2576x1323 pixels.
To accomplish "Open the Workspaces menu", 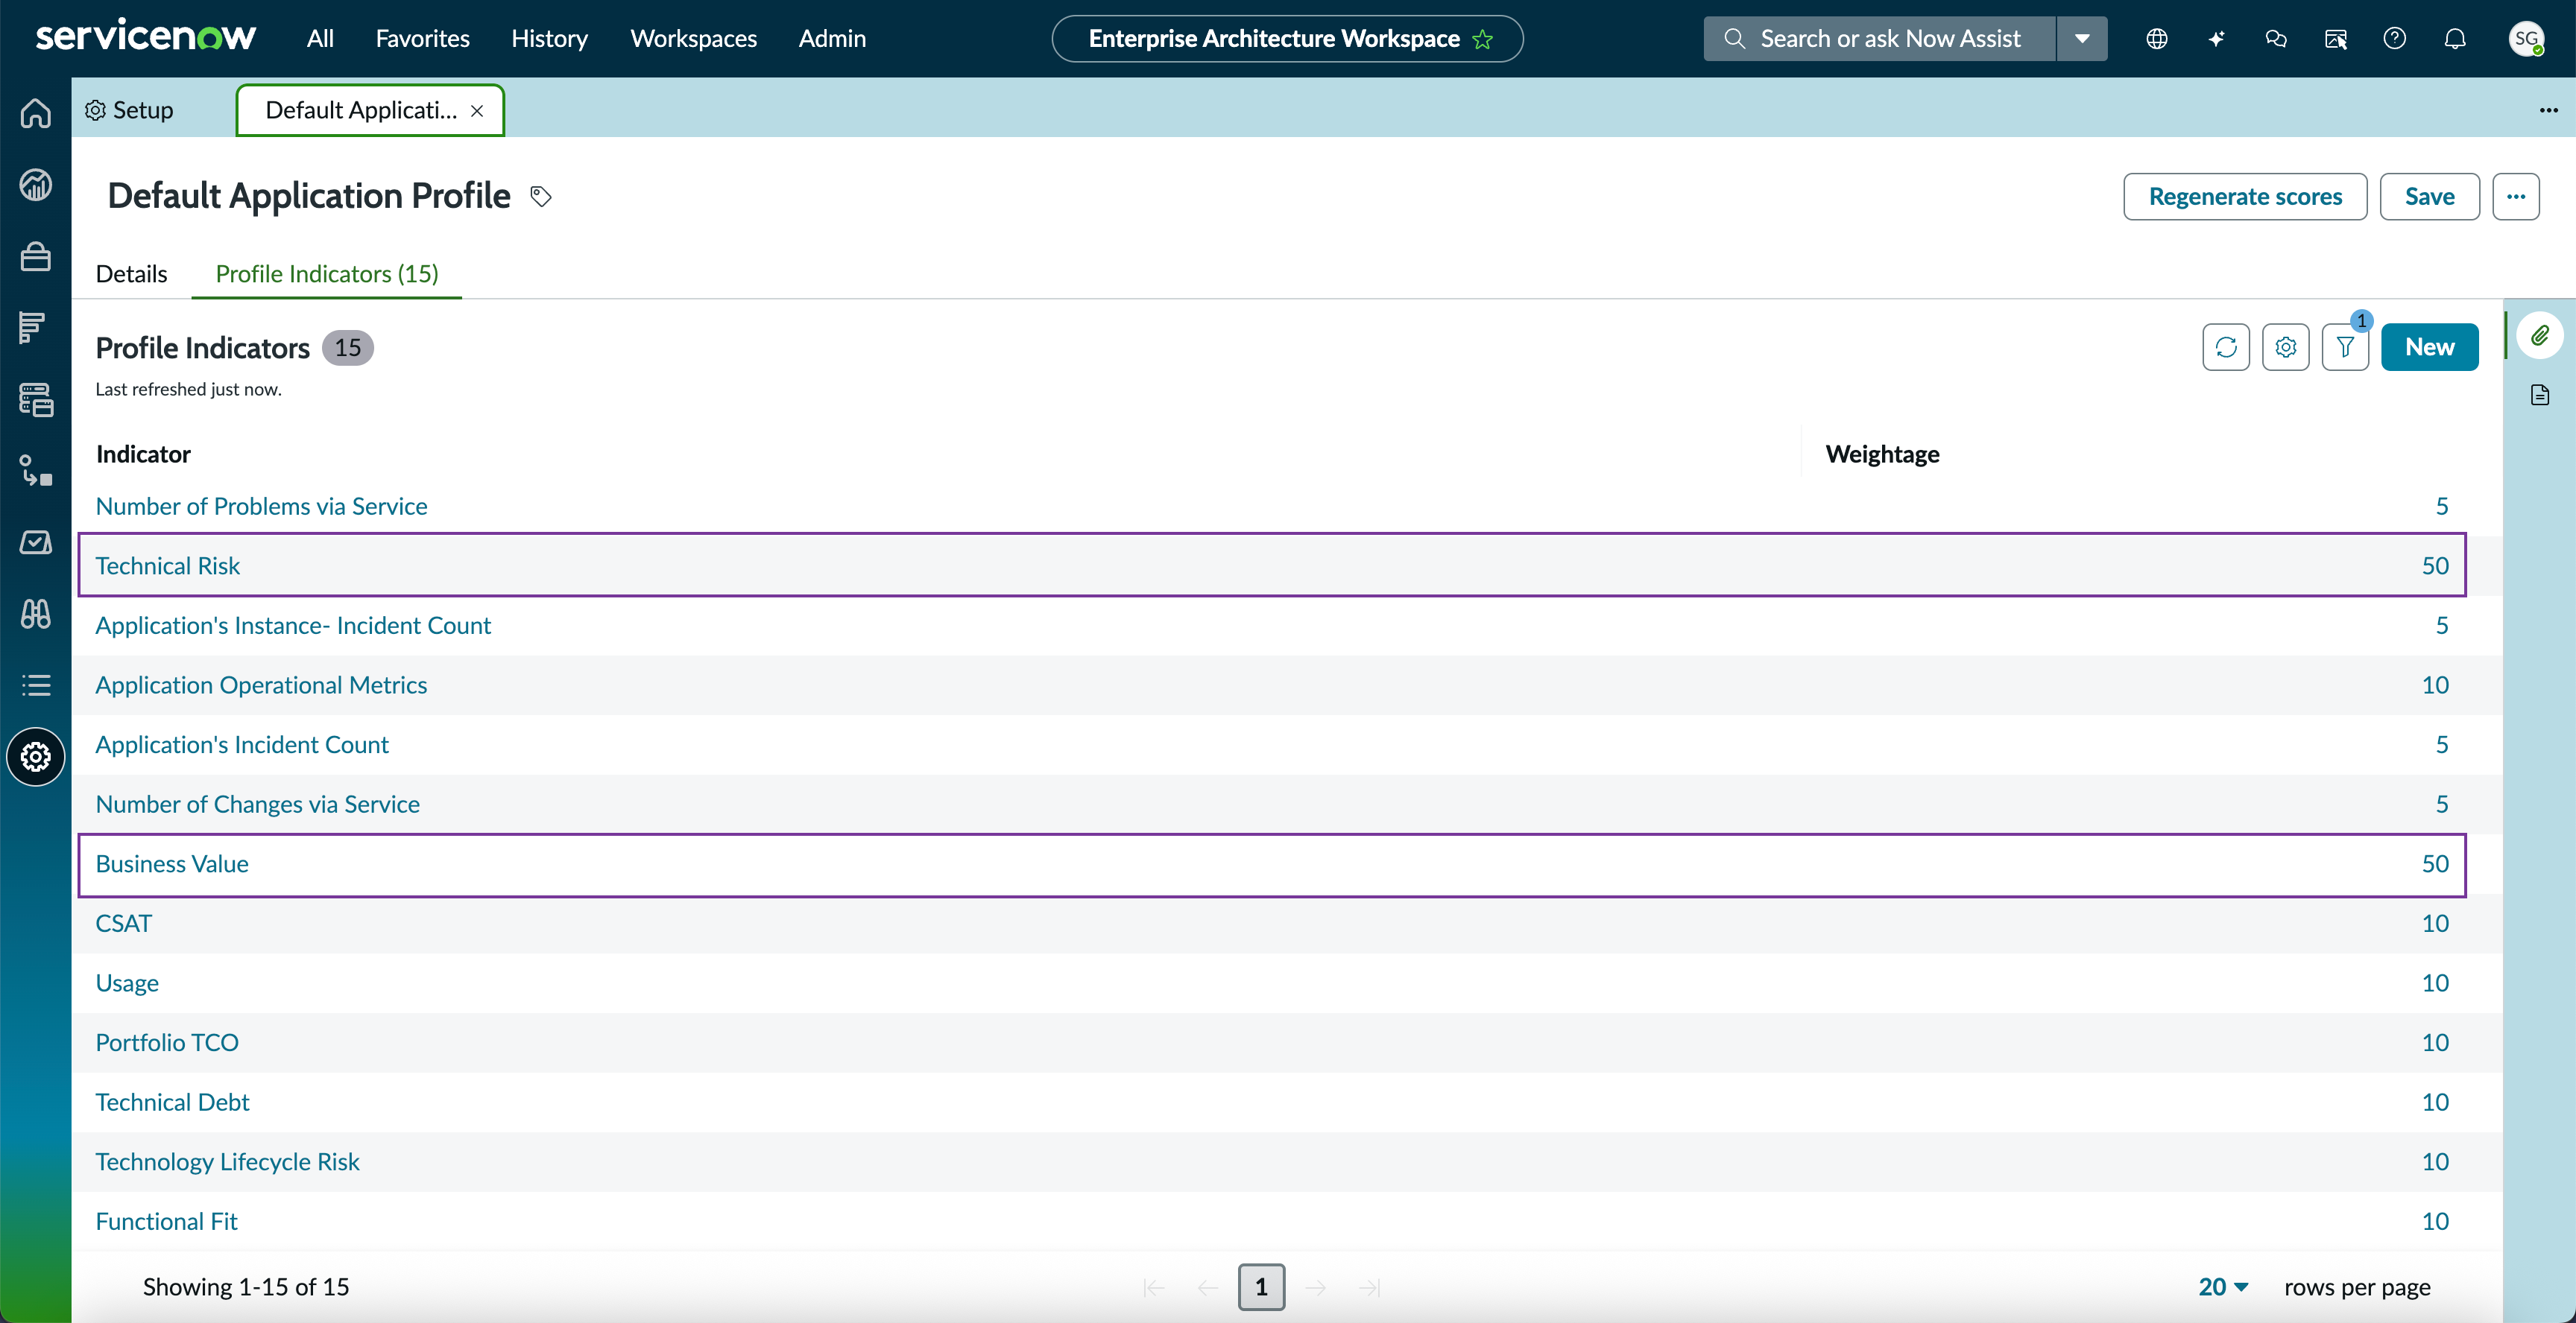I will click(x=693, y=39).
